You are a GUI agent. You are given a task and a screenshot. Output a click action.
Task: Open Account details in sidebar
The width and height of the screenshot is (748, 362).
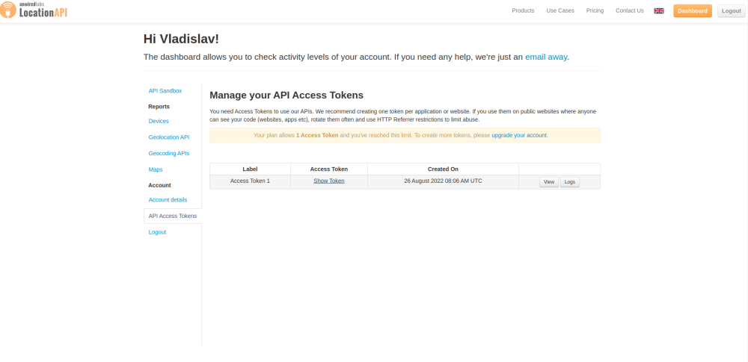(168, 200)
